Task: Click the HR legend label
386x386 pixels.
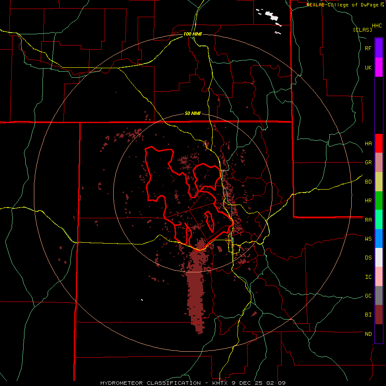Action: pos(368,201)
